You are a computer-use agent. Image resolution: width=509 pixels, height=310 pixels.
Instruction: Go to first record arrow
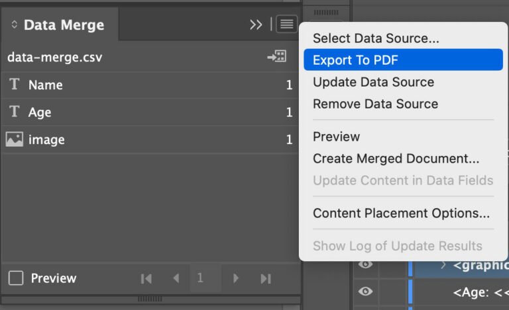(146, 278)
